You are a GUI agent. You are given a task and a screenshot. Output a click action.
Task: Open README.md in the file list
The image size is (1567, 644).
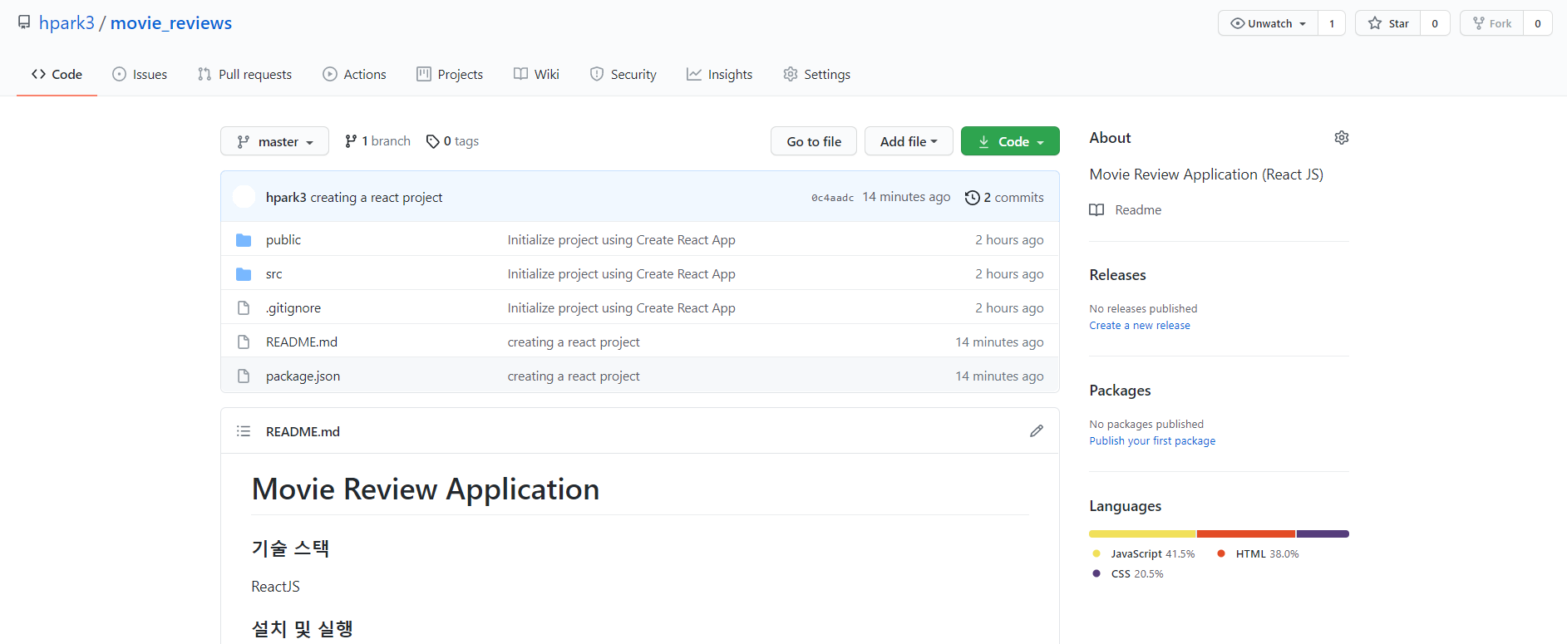(x=302, y=342)
